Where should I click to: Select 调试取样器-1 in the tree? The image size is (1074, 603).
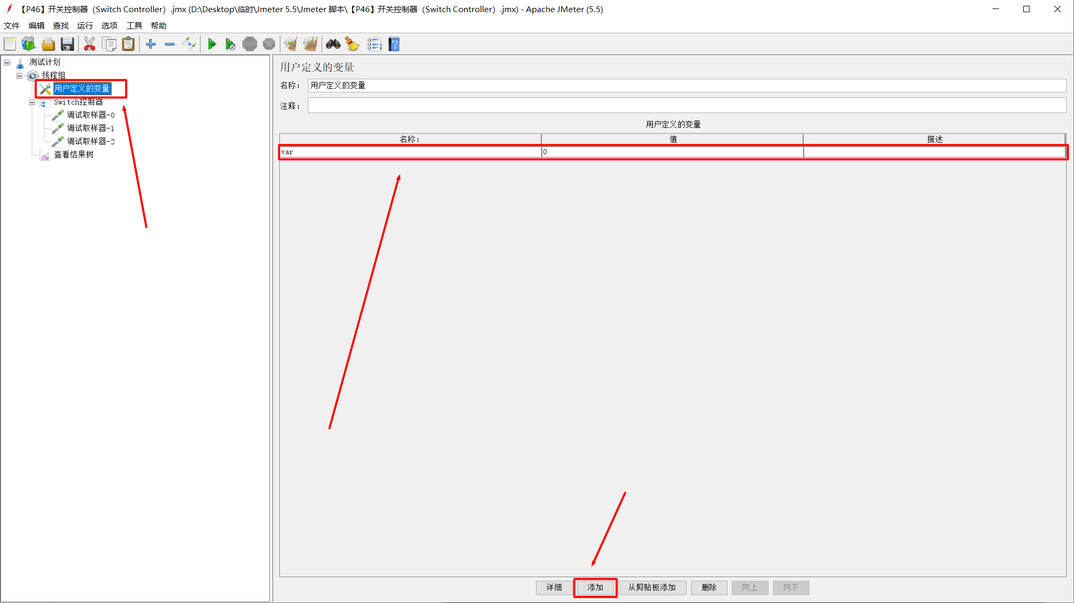click(90, 128)
